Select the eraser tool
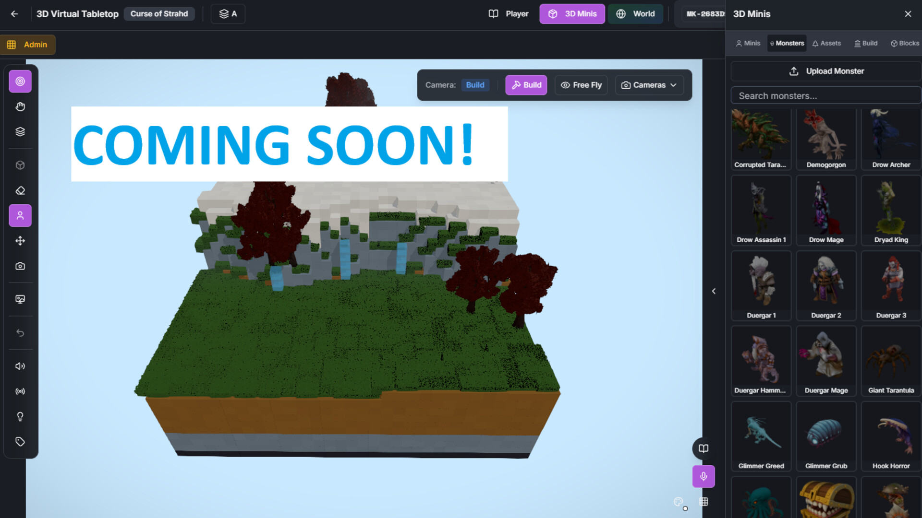922x518 pixels. (20, 190)
